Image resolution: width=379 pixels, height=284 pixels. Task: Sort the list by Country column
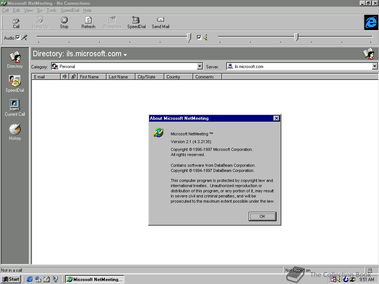click(179, 77)
